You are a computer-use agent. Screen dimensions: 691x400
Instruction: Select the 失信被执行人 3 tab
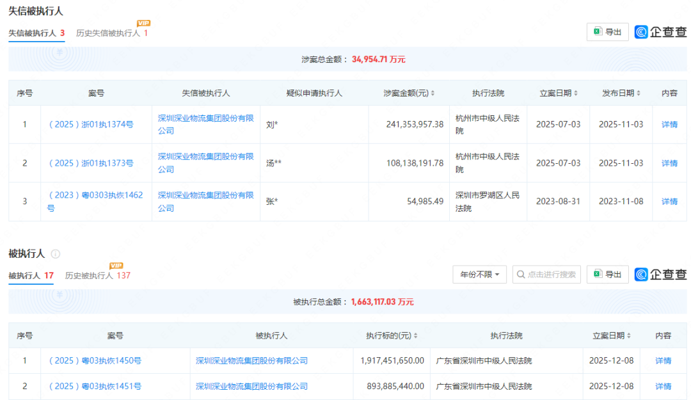(x=36, y=33)
